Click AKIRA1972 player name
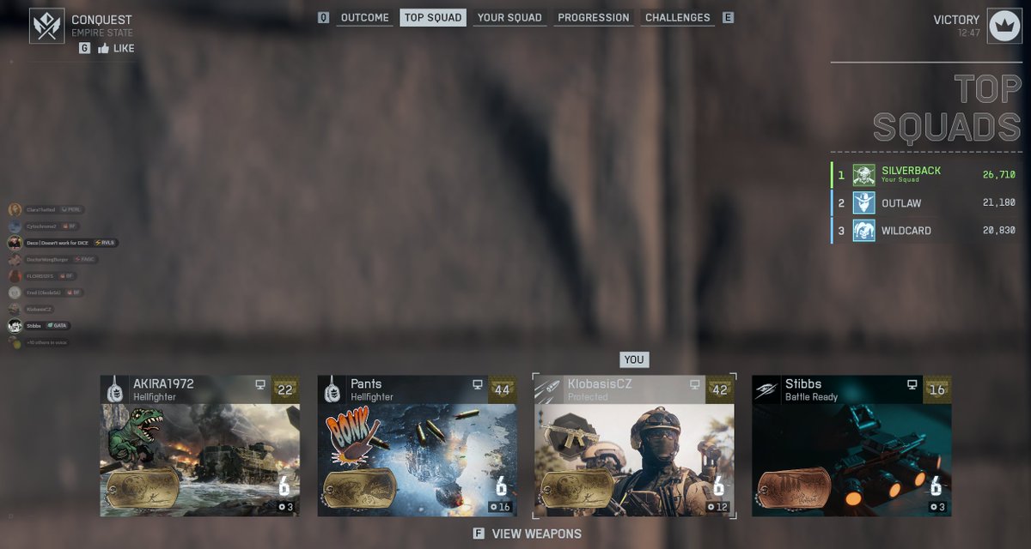 pyautogui.click(x=163, y=384)
